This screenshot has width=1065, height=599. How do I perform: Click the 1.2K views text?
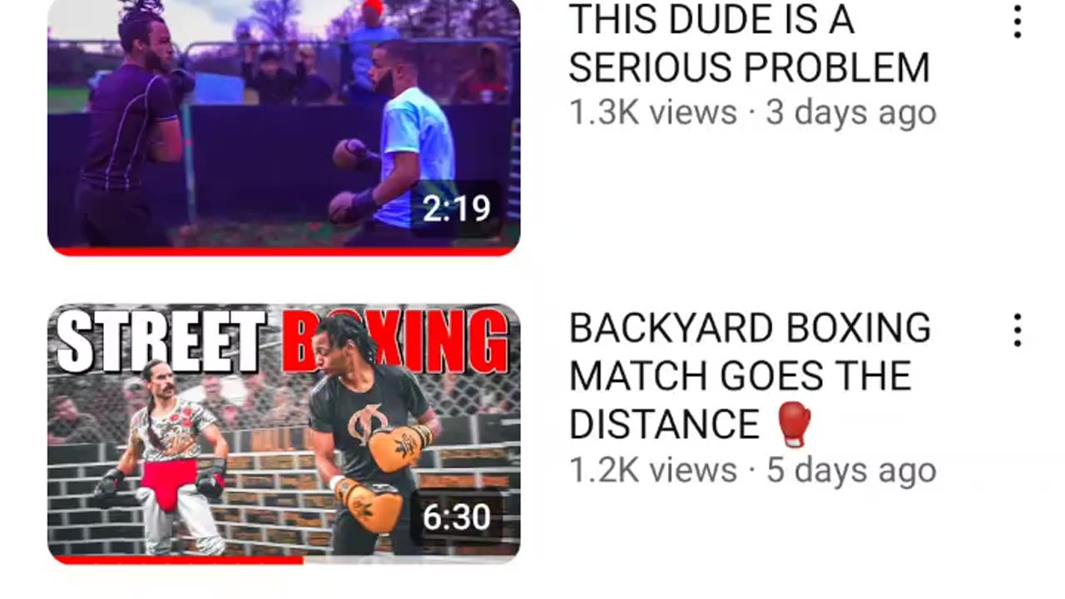653,470
